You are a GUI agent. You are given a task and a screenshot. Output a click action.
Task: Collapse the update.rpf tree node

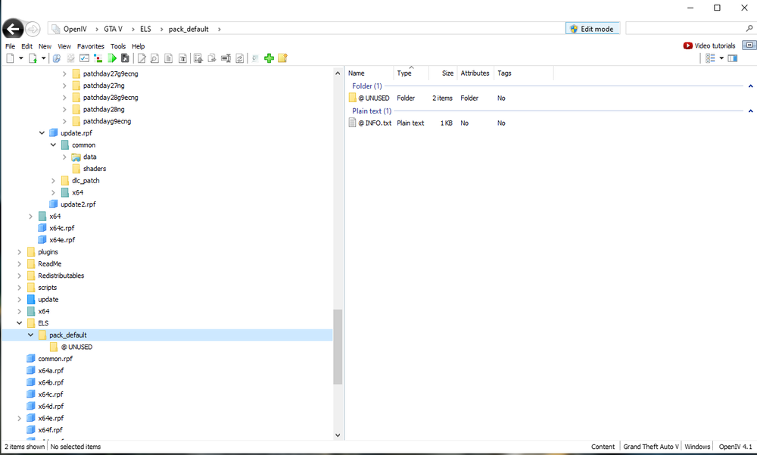point(42,132)
